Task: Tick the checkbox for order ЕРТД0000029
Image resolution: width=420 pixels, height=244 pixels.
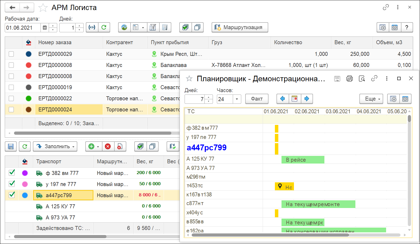Action: [x=11, y=54]
